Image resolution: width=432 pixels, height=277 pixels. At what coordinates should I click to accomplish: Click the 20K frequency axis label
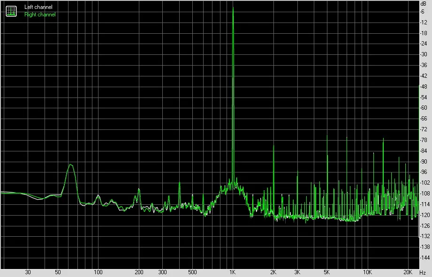[x=408, y=272]
